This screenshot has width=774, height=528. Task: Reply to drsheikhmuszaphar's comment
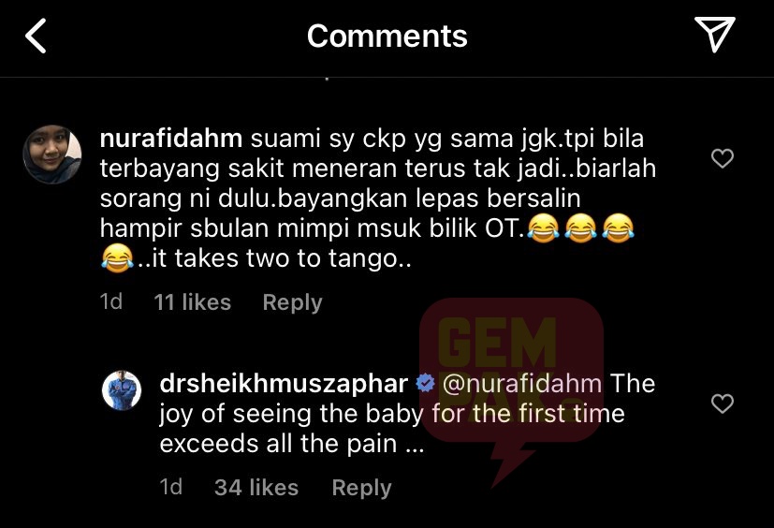click(362, 488)
